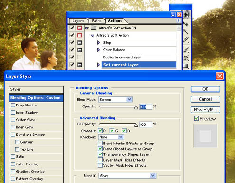This screenshot has width=235, height=183.
Task: Select the Slice tool in the toolbox
Action: (186, 39)
